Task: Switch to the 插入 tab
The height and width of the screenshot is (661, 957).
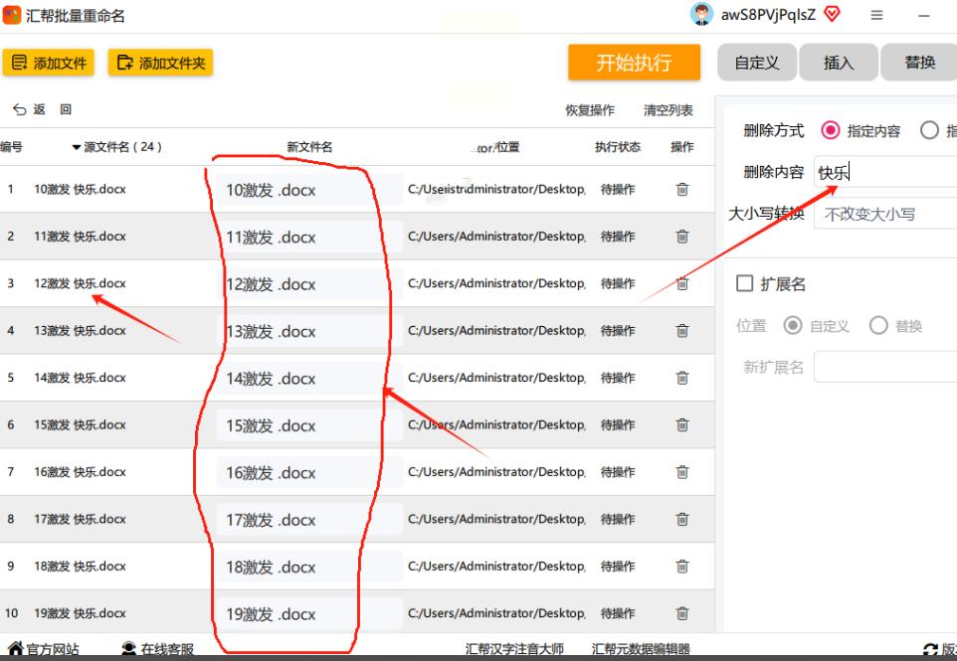Action: [x=839, y=63]
